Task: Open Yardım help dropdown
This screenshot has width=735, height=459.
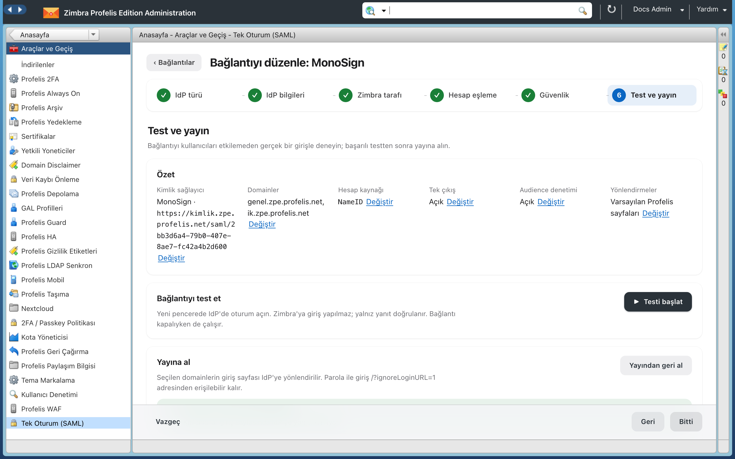Action: (x=711, y=9)
